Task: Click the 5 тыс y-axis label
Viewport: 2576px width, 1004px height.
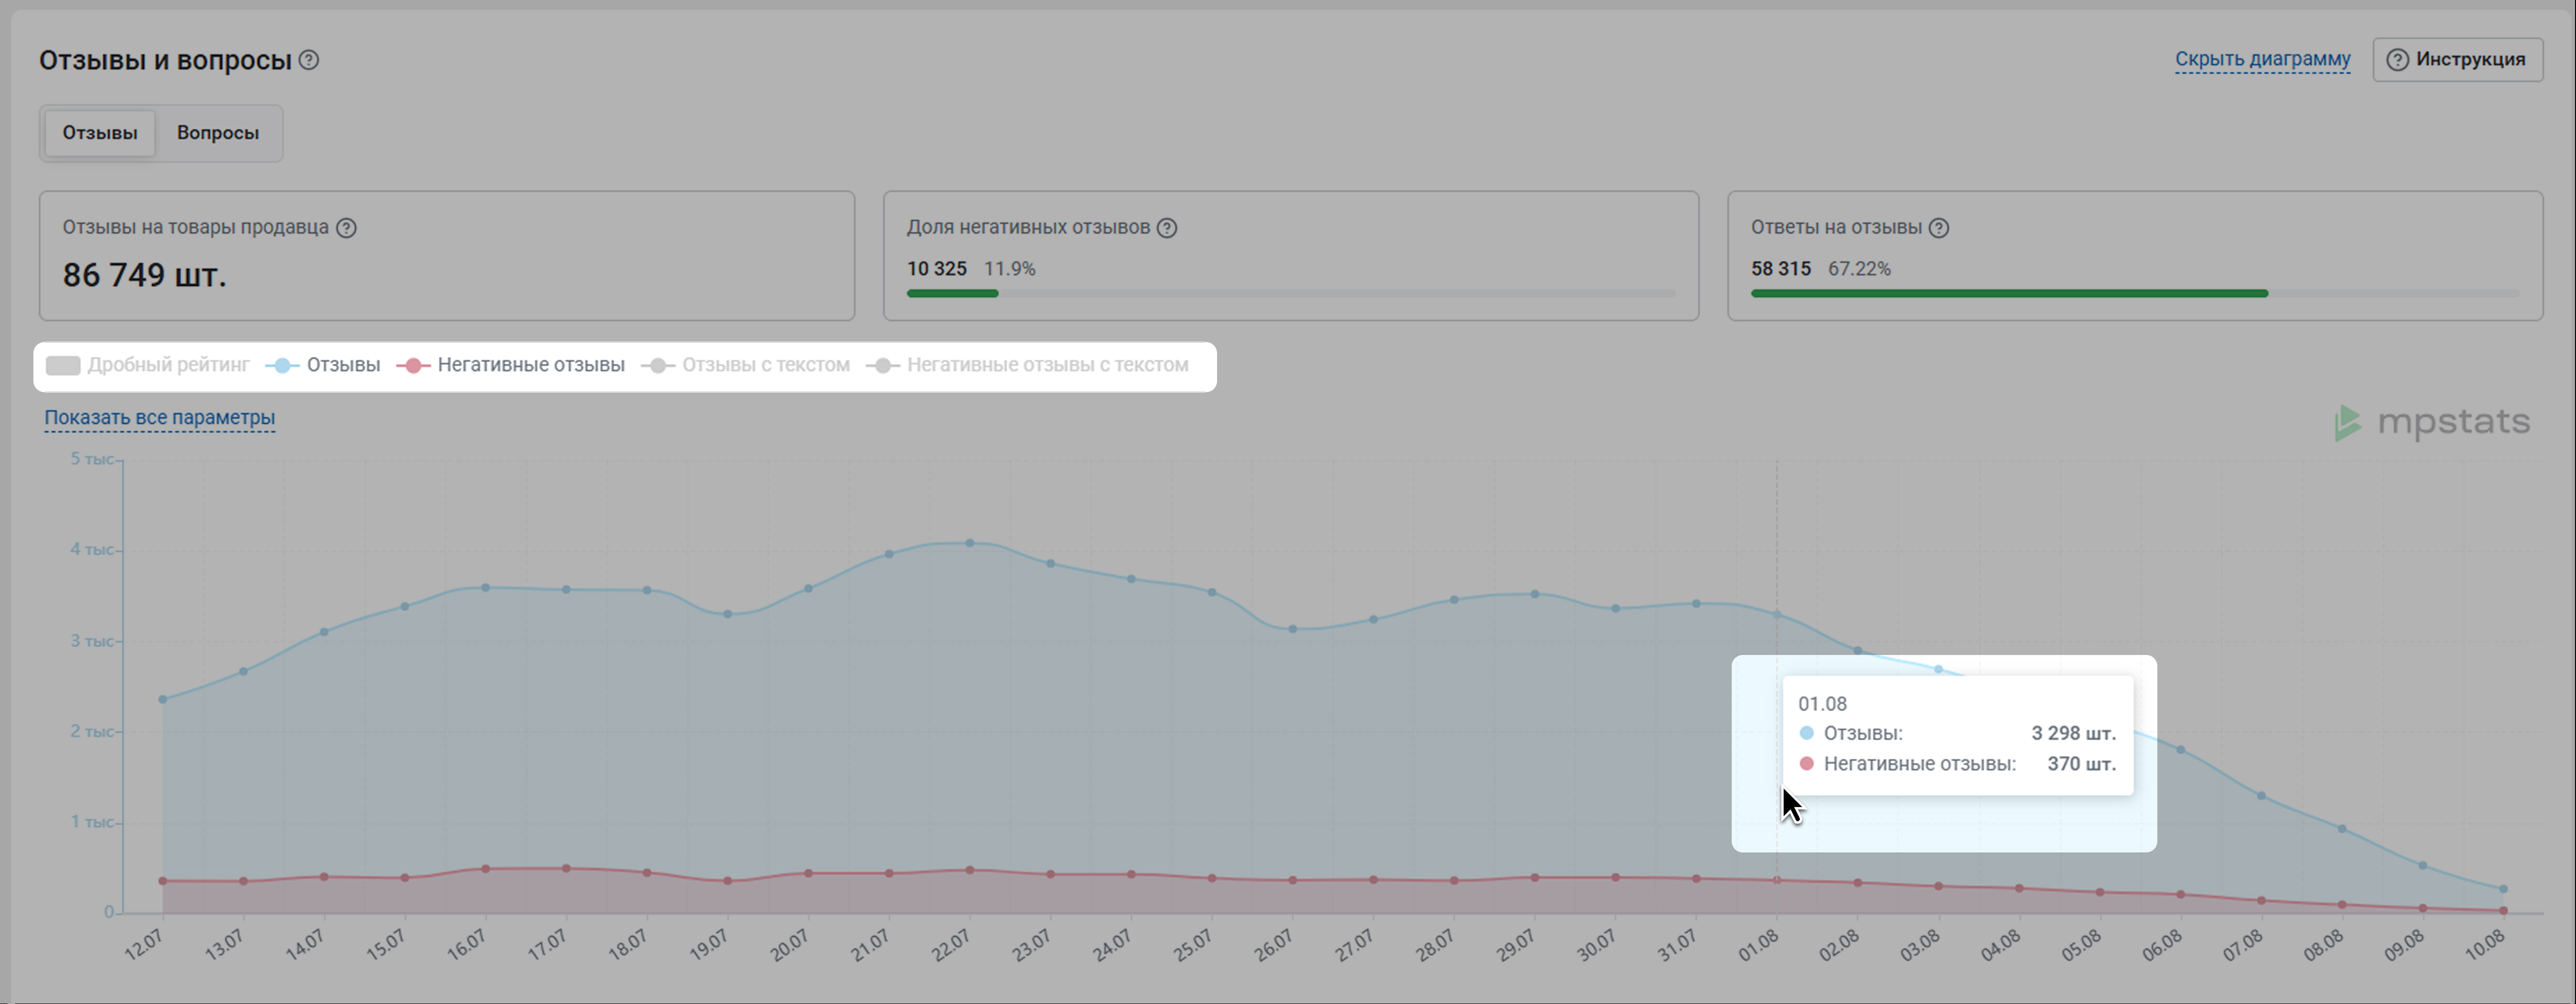Action: [92, 459]
